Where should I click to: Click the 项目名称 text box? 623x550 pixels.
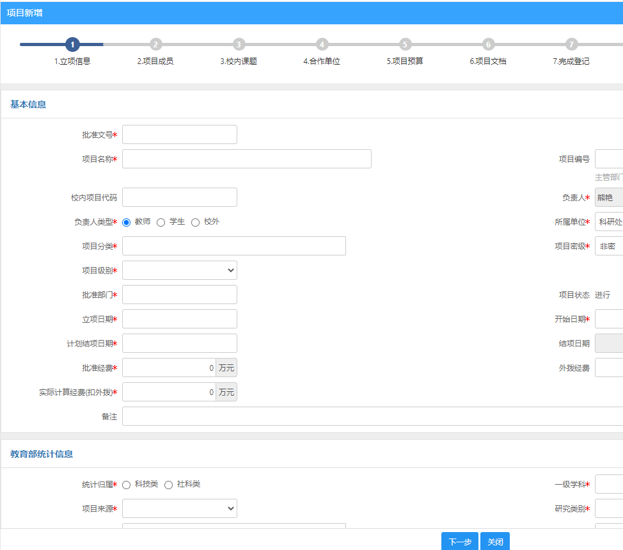click(x=247, y=159)
